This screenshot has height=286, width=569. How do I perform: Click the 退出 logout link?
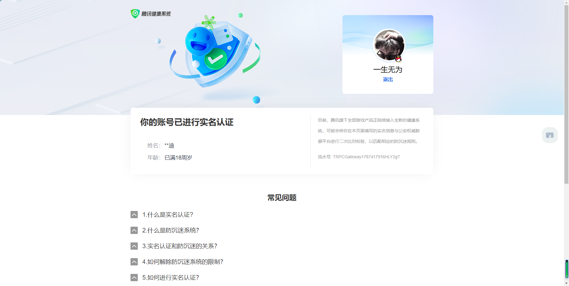click(x=388, y=79)
